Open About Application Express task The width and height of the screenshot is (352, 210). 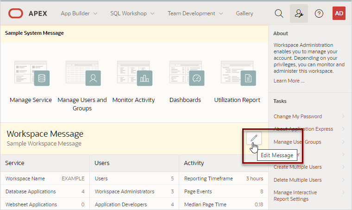(303, 129)
